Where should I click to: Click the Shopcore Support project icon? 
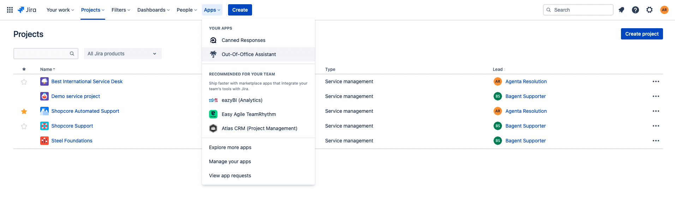(44, 126)
